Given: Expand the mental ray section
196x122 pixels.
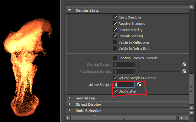Looking at the screenshot, I should 70,98.
